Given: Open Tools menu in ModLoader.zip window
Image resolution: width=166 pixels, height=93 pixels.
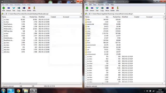Looking at the screenshot, I should pyautogui.click(x=24, y=5).
